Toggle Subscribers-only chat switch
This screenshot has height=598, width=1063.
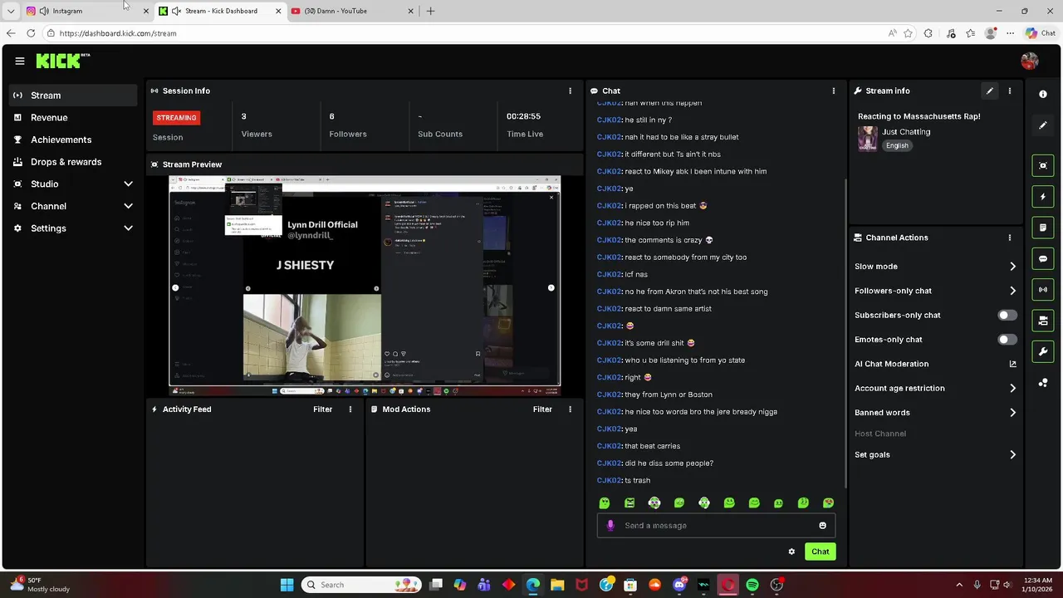[x=1007, y=315]
